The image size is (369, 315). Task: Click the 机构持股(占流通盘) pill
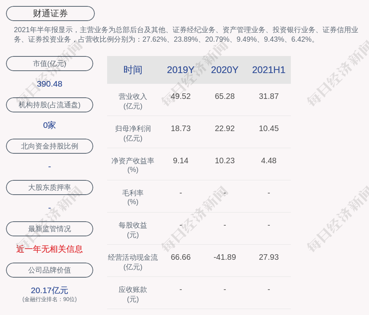(x=50, y=105)
